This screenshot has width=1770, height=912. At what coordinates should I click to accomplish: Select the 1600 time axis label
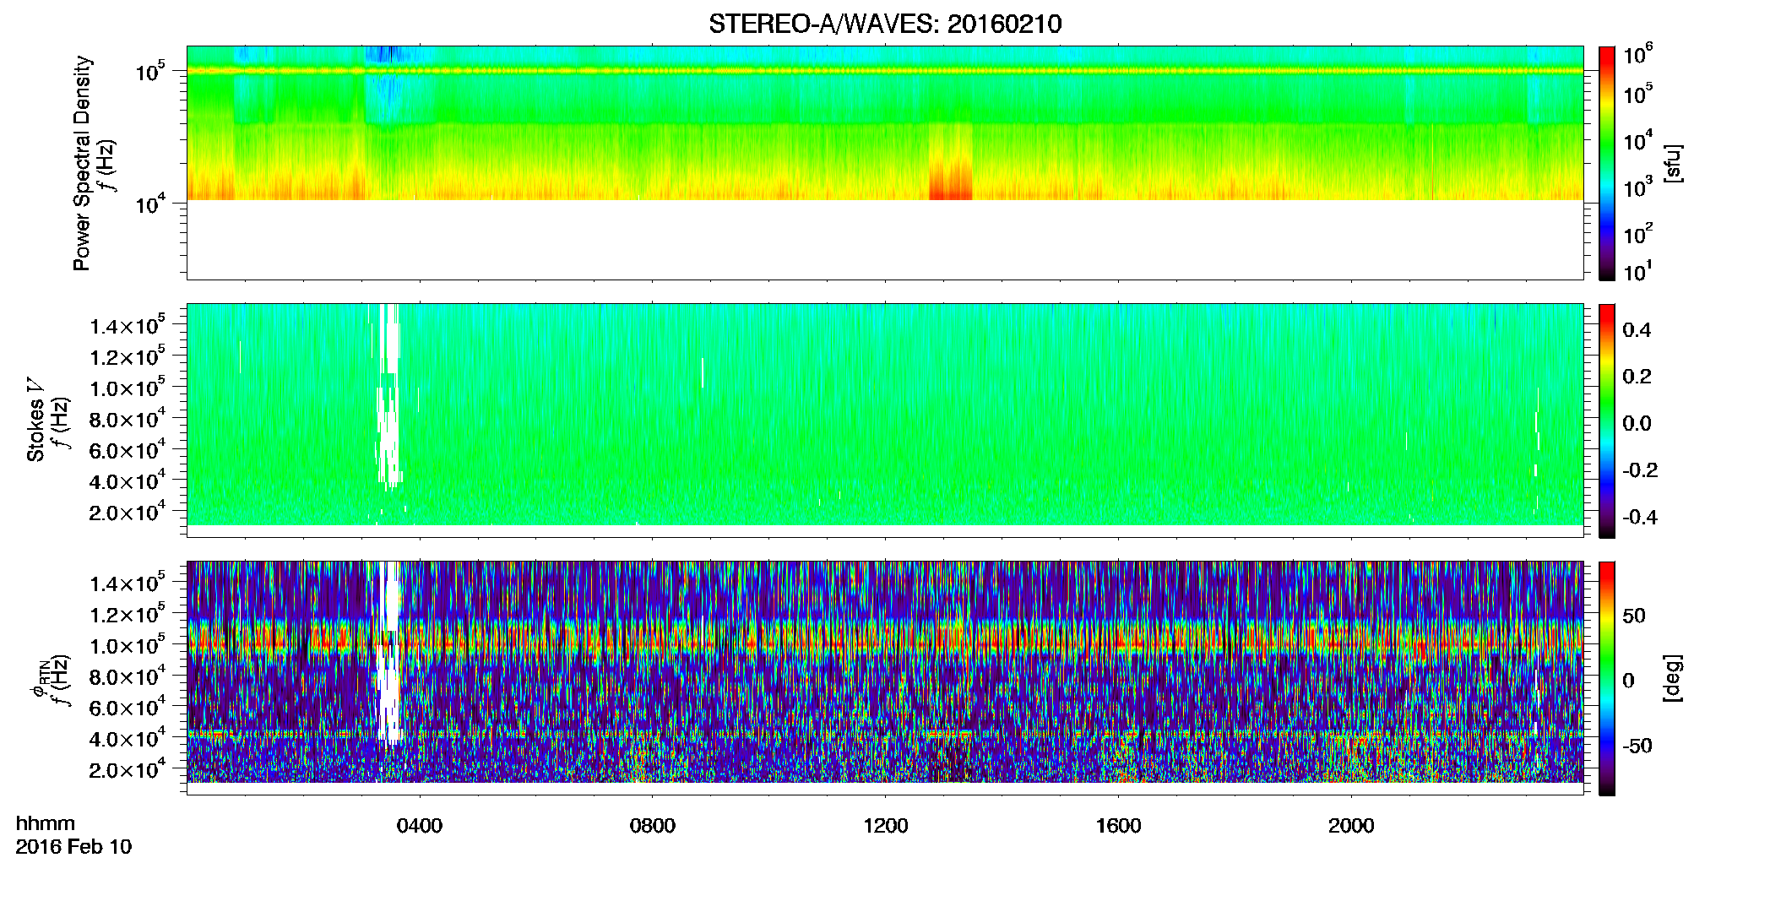(1119, 825)
